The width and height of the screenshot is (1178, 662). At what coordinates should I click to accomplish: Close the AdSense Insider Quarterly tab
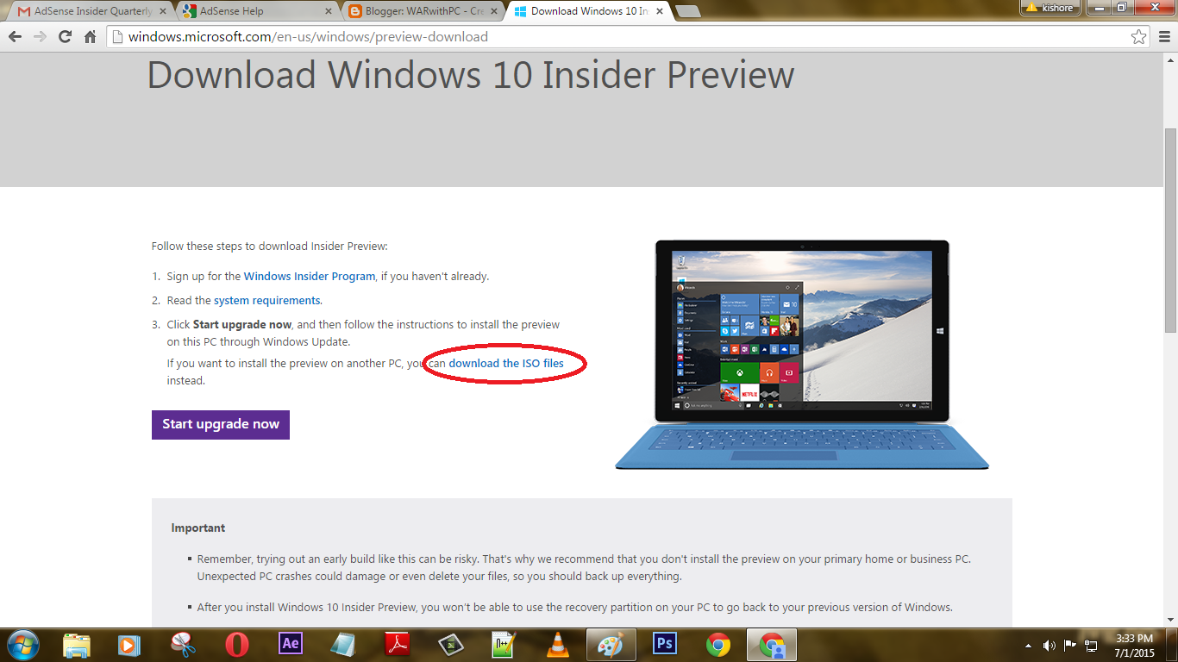[162, 11]
